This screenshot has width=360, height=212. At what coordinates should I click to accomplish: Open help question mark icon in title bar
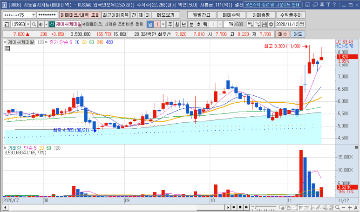334,5
